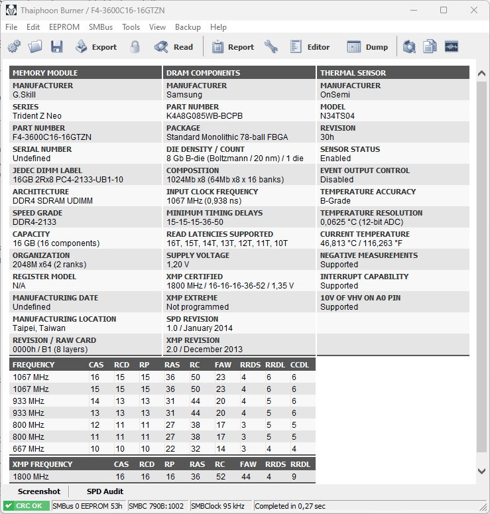Open the SMBus menu
Viewport: 490px width, 514px height.
click(101, 27)
